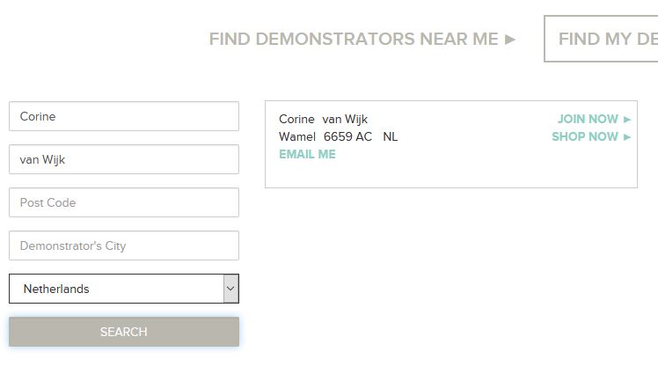658x381 pixels.
Task: Click the Wamel city text in result
Action: [297, 136]
